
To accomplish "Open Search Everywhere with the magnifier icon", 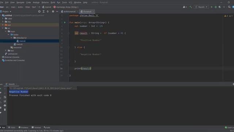I will pos(229,7).
